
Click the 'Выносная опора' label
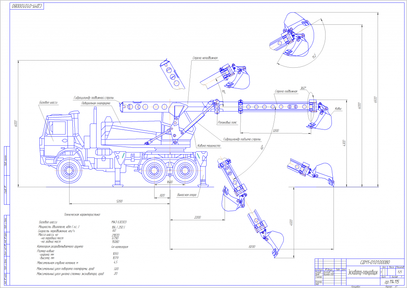pos(187,195)
